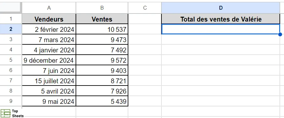The width and height of the screenshot is (284, 118).
Task: Select the empty cell D2
Action: coord(221,29)
